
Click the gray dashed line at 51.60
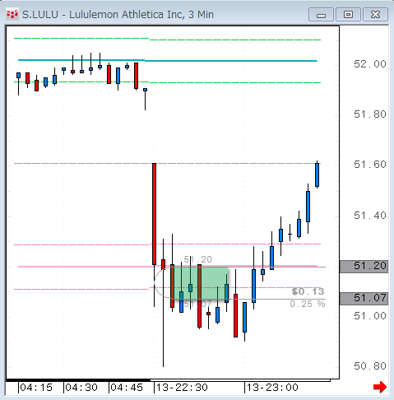pos(167,164)
